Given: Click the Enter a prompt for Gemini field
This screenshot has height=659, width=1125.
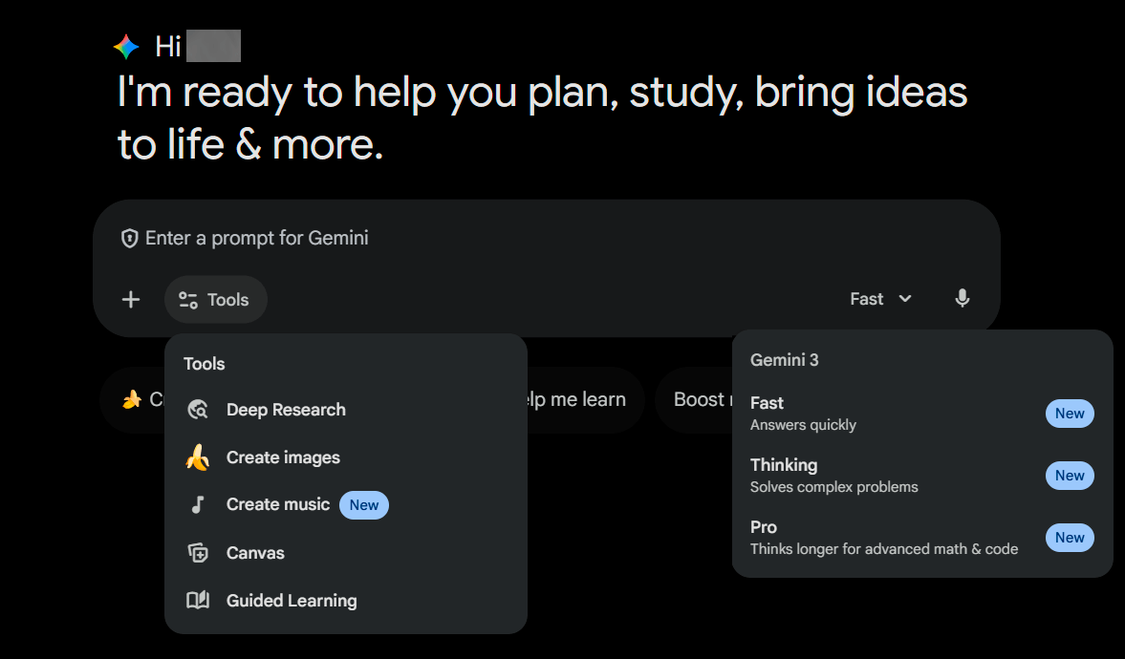Looking at the screenshot, I should tap(478, 239).
